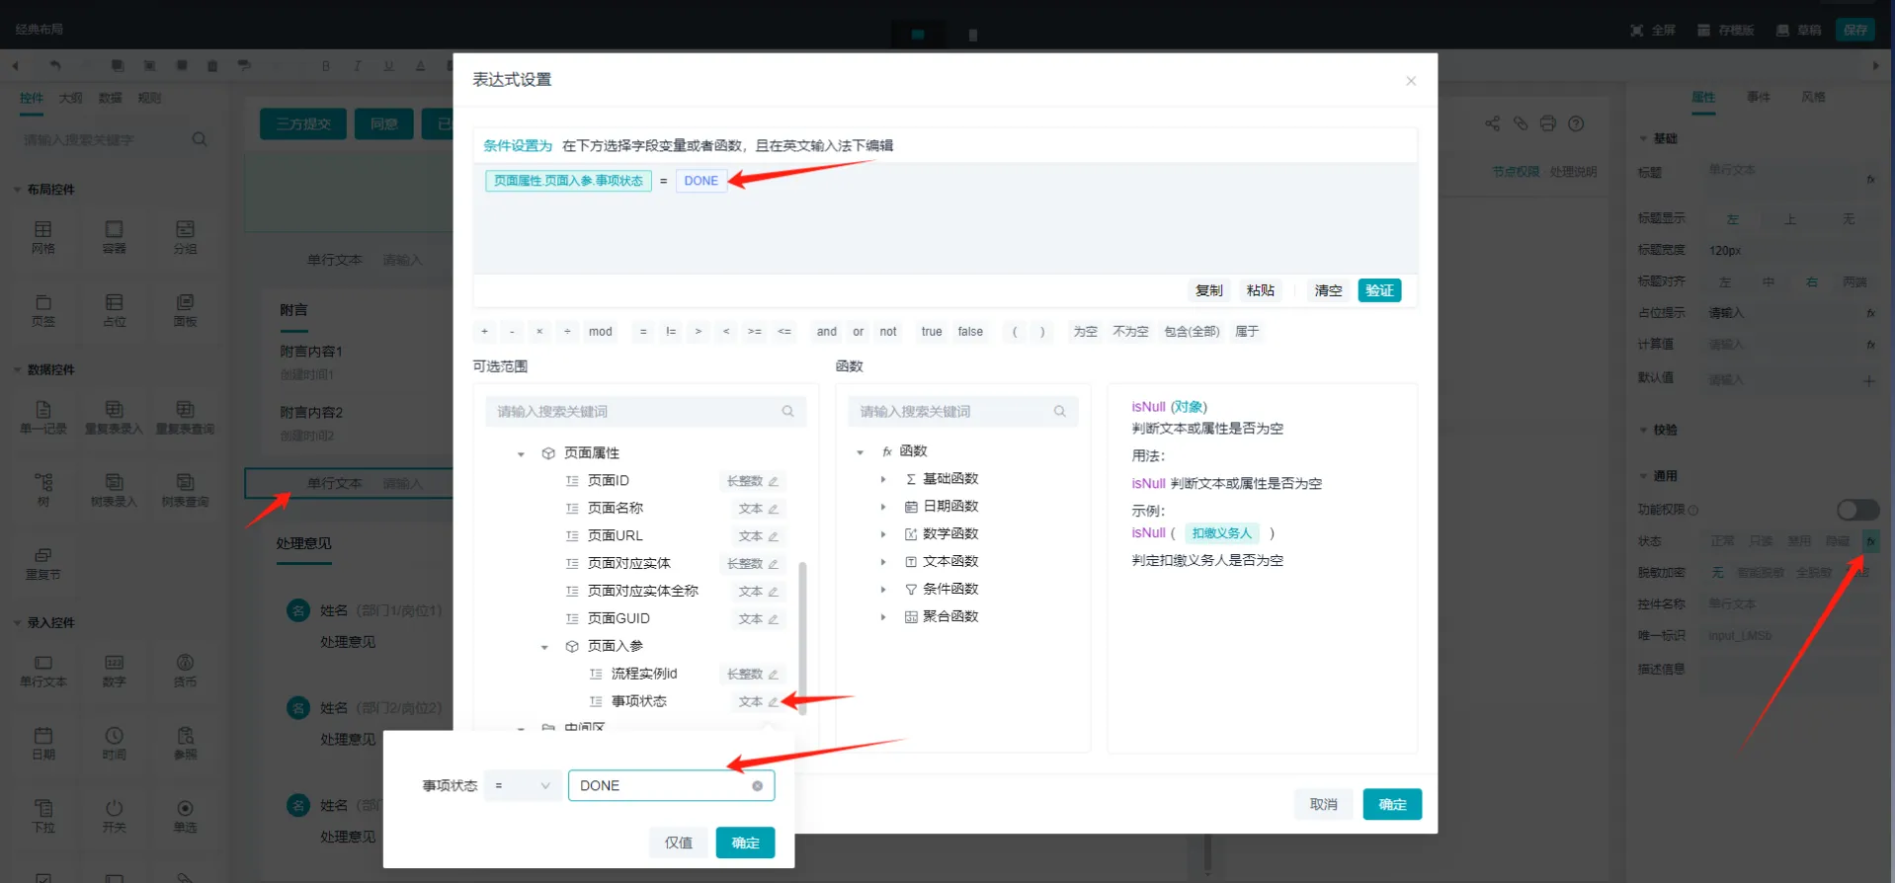Select the 网格 layout control
1895x883 pixels.
click(x=43, y=237)
